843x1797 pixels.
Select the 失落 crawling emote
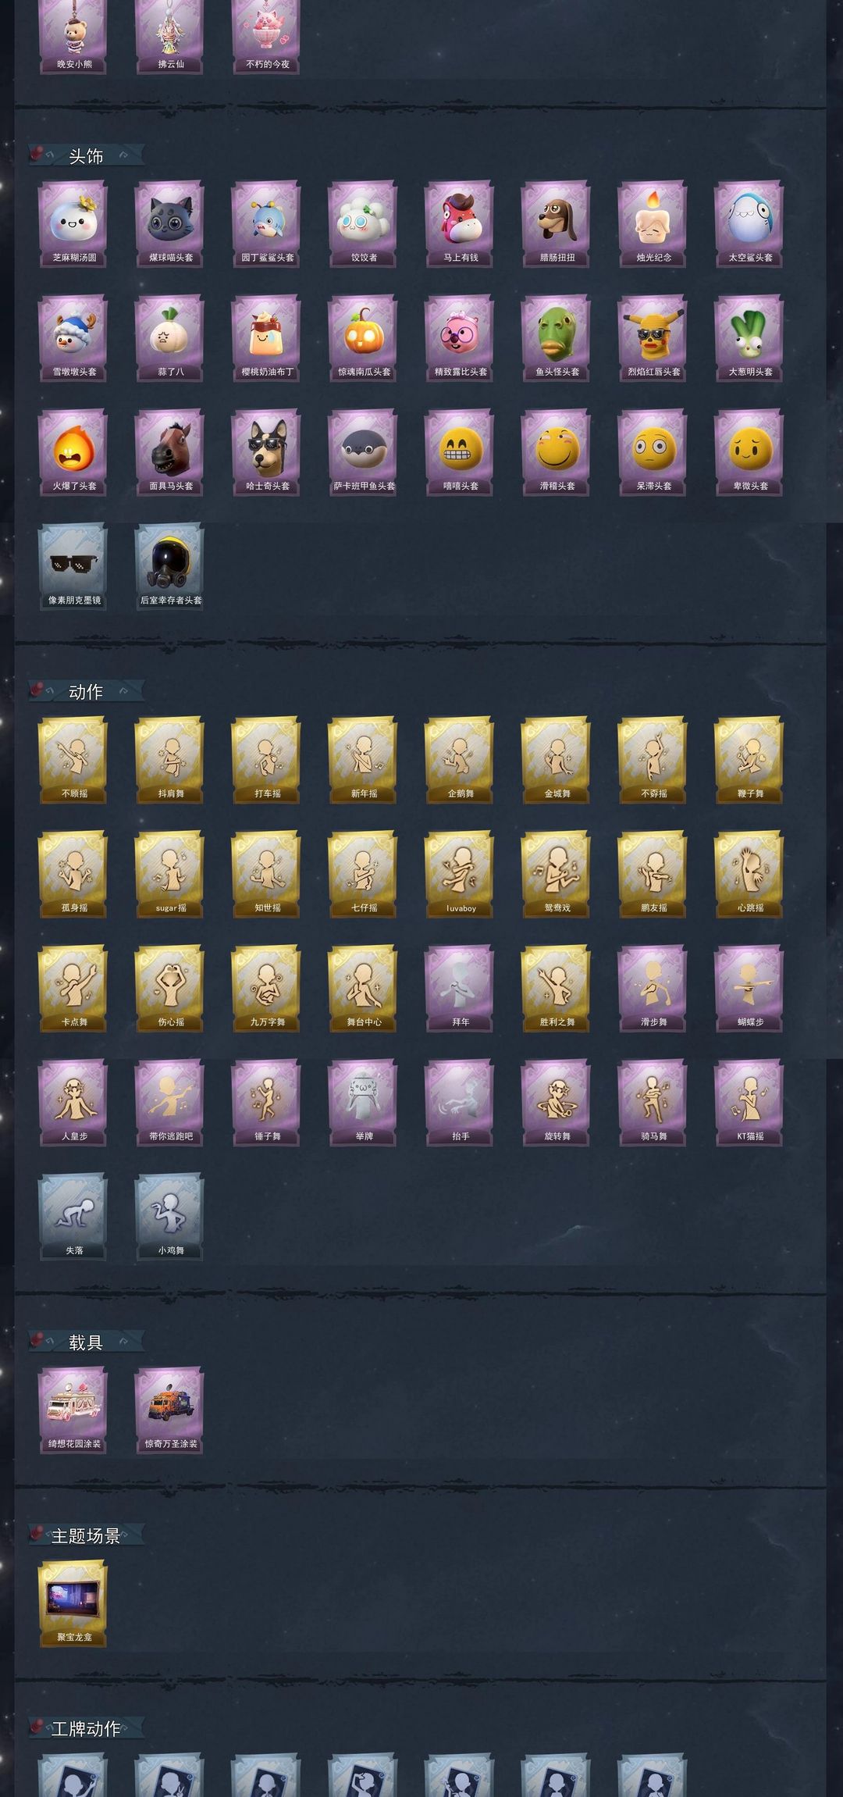(x=73, y=1217)
